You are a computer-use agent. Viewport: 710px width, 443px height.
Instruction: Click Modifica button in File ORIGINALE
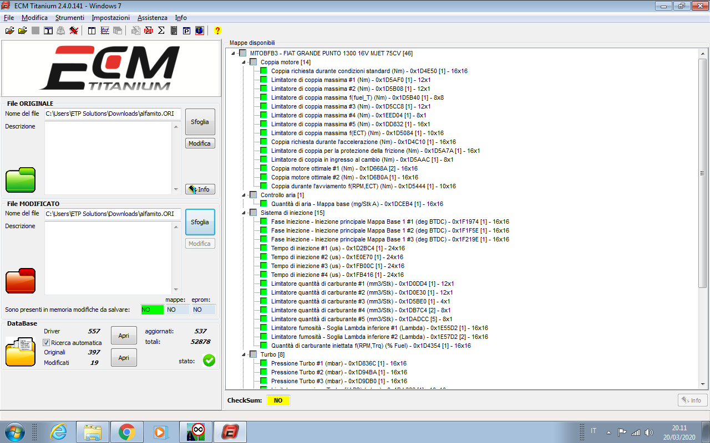tap(200, 143)
